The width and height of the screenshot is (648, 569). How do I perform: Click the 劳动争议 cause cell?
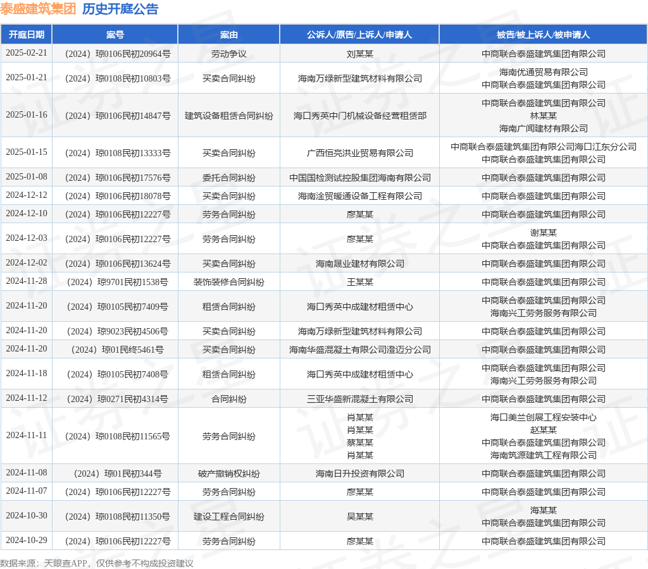click(x=229, y=54)
